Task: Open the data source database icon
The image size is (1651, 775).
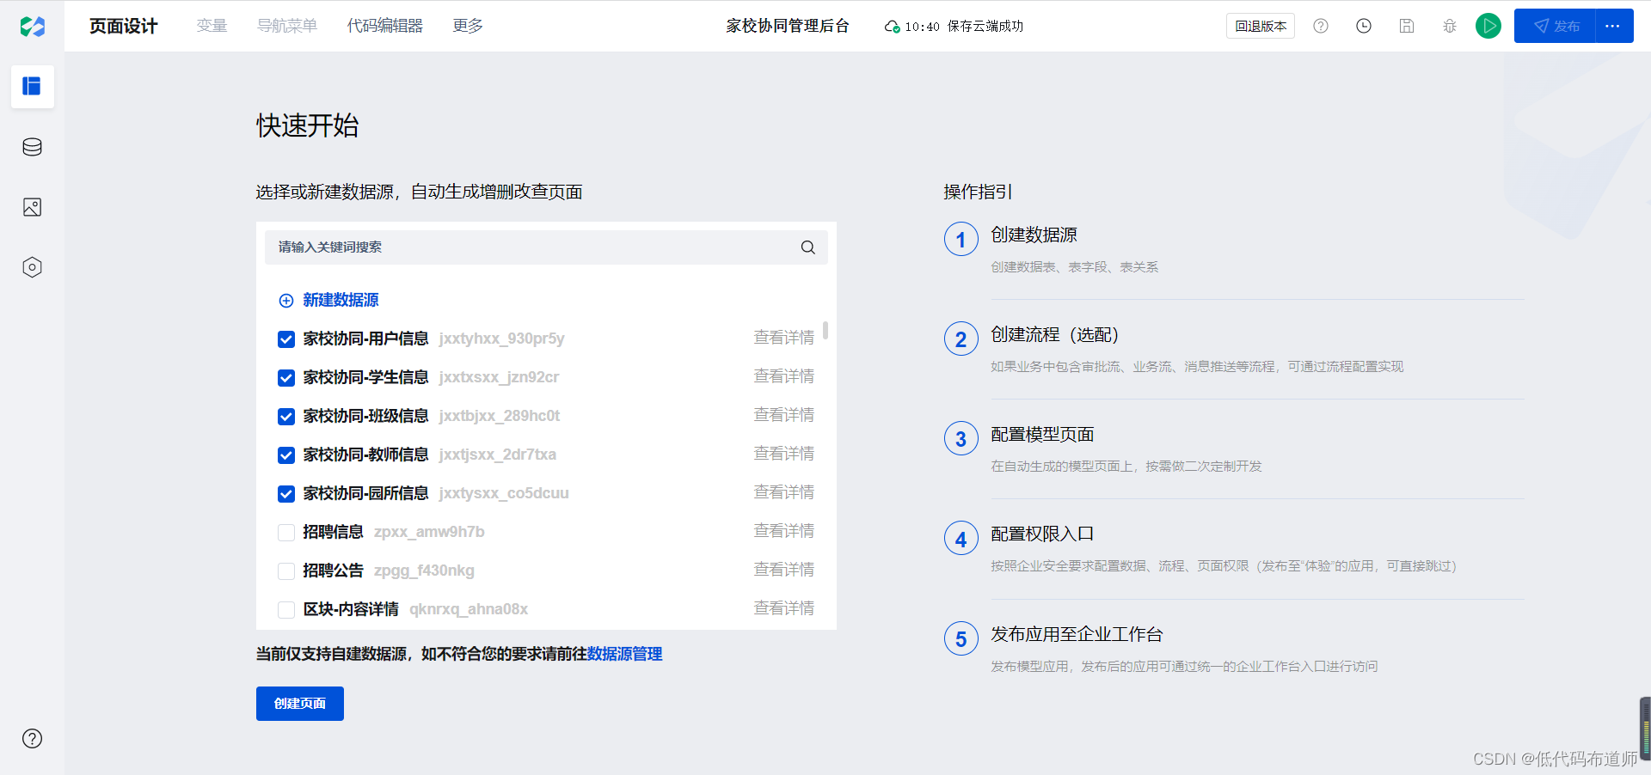Action: [x=32, y=147]
